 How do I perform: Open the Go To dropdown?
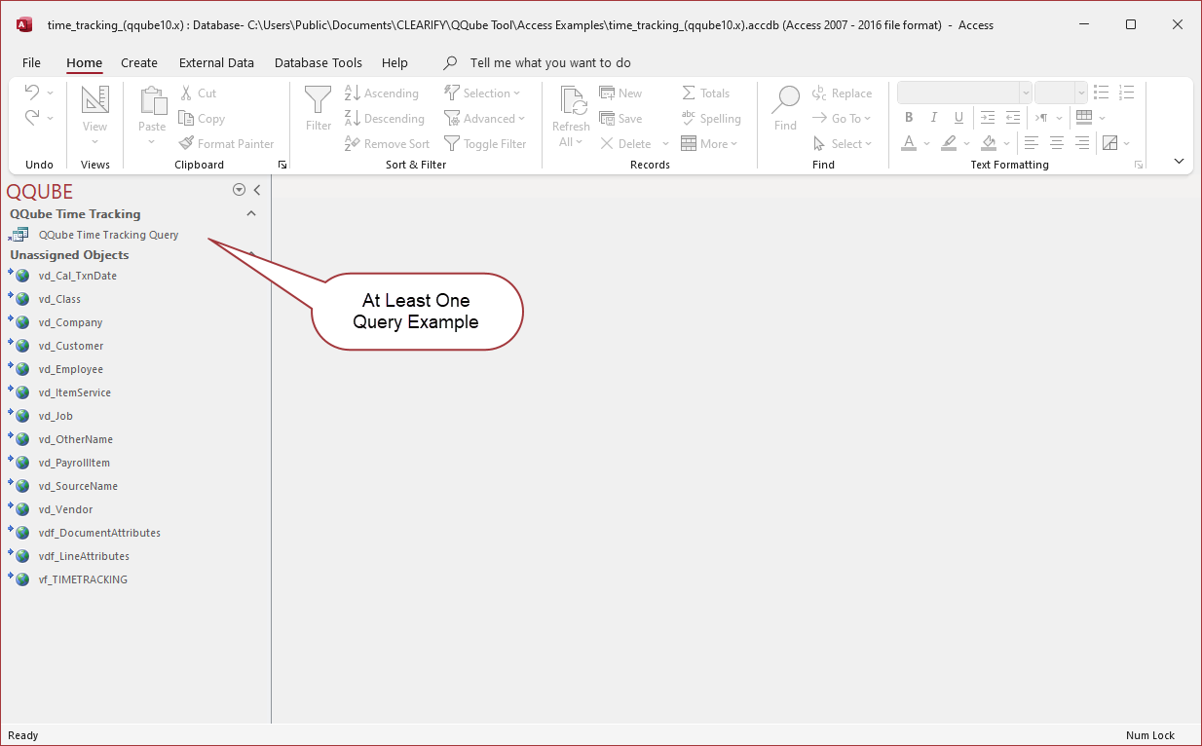pos(842,119)
